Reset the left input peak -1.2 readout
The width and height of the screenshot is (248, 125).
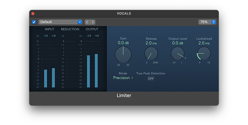pos(46,36)
